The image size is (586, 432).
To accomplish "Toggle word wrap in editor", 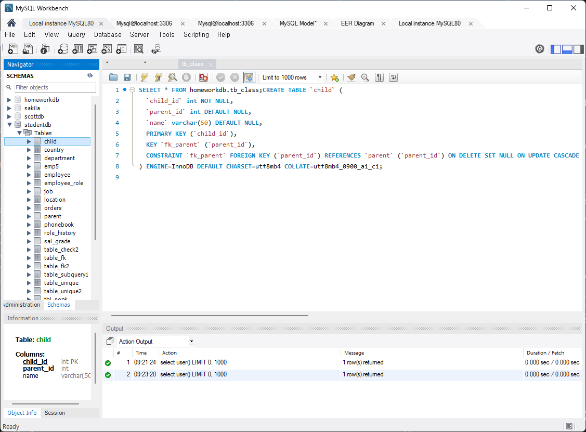I will (x=393, y=77).
